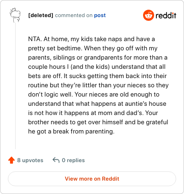Click the View more on Reddit button
This screenshot has width=184, height=194.
[x=92, y=179]
